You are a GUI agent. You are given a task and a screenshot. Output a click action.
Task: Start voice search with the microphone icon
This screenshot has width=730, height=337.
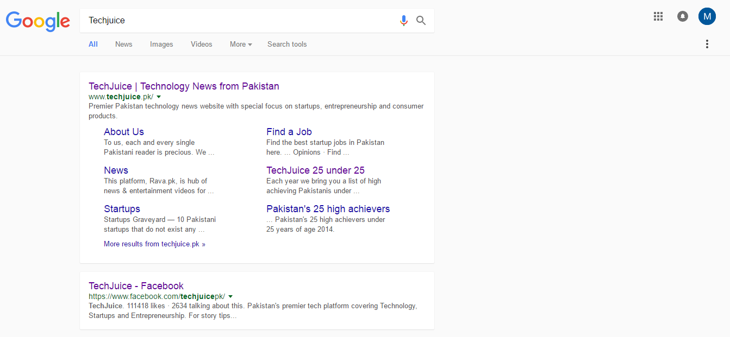pos(403,20)
